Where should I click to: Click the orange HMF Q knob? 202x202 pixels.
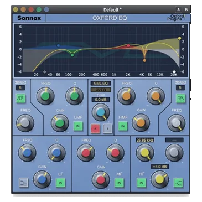coord(156,96)
